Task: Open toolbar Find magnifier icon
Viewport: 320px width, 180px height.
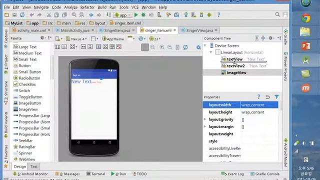Action: click(x=74, y=14)
